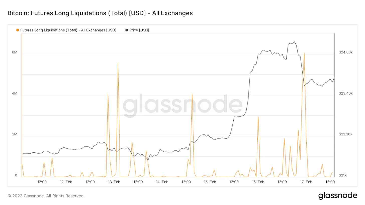Toggle the Futures Long Liquidations legend label
Screen dimensions: 365x205
pos(68,30)
